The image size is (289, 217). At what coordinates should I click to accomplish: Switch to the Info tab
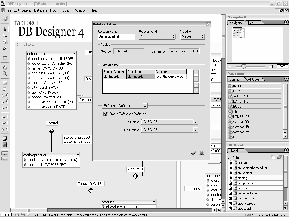pos(251,23)
